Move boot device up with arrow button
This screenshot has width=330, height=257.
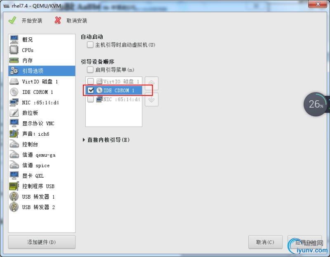[x=151, y=83]
